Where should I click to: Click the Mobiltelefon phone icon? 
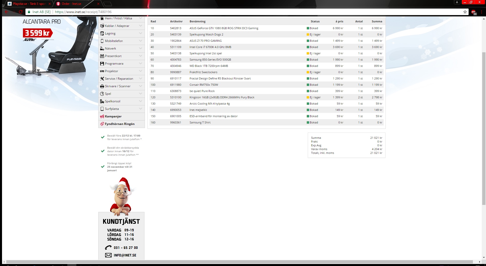[102, 41]
